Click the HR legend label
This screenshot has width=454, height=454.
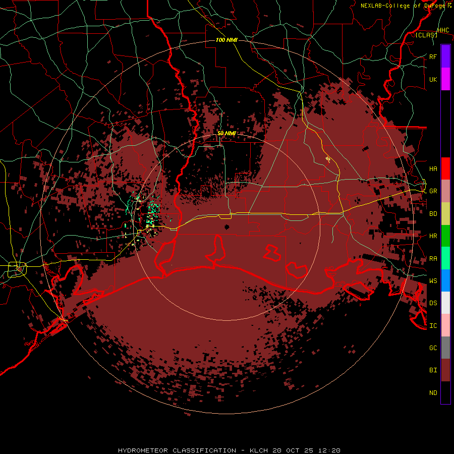pyautogui.click(x=433, y=236)
